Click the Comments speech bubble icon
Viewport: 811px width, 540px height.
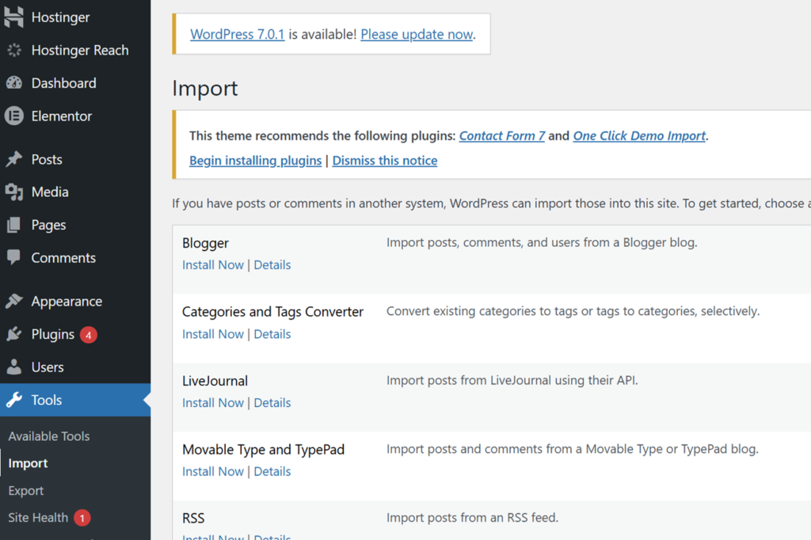(14, 257)
